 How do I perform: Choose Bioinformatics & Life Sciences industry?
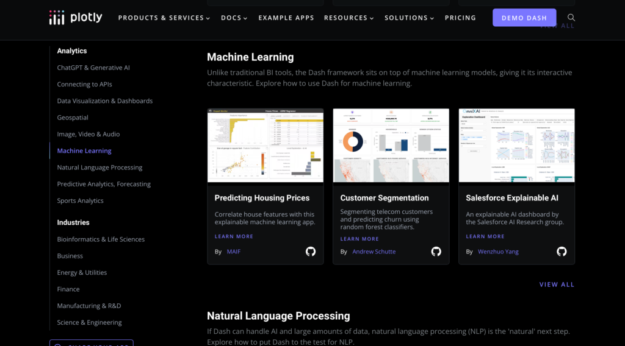pyautogui.click(x=101, y=239)
